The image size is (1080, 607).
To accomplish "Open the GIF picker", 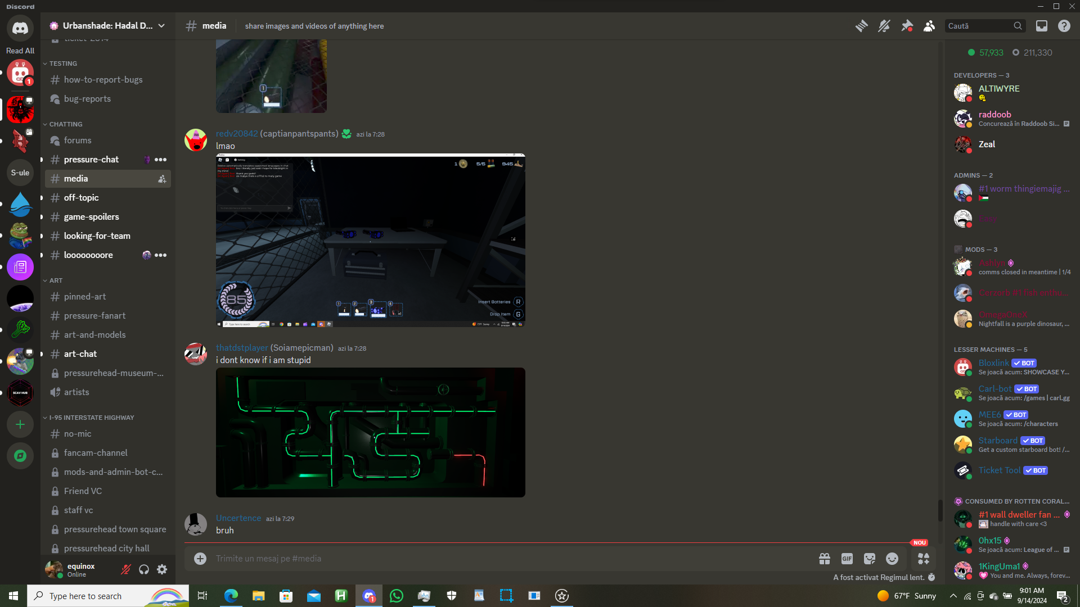I will pyautogui.click(x=847, y=559).
